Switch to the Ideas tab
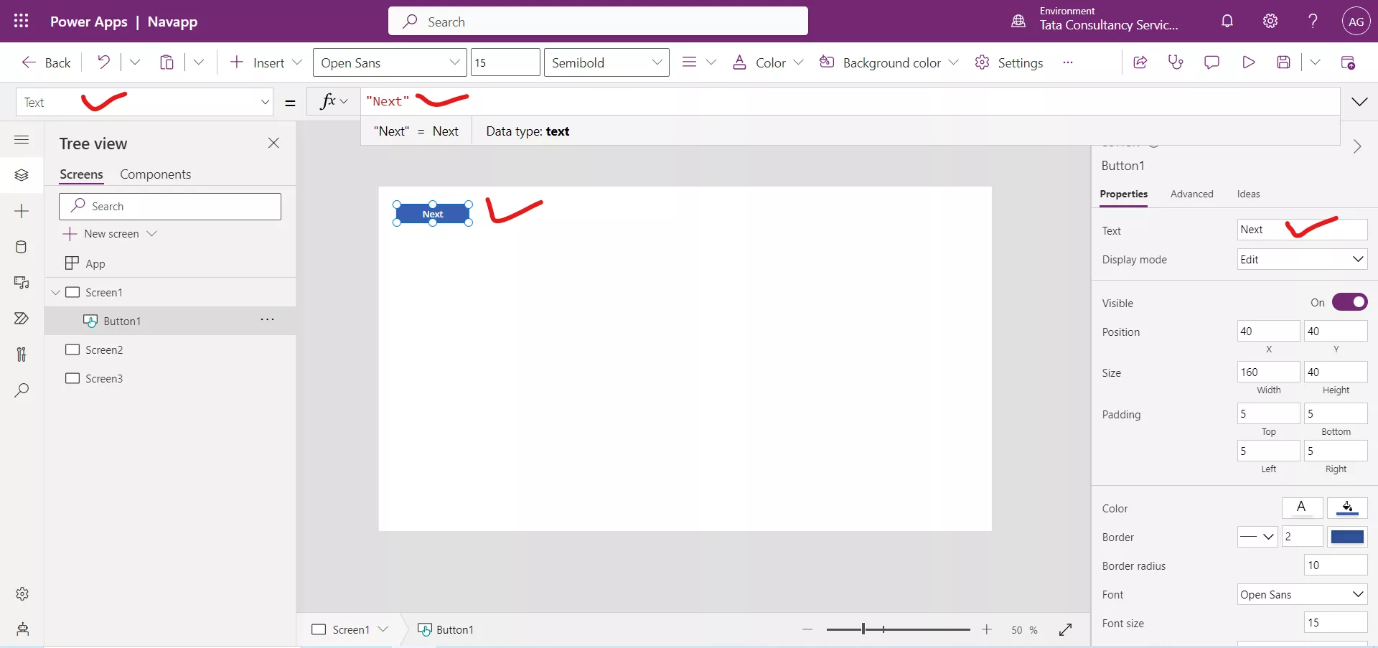This screenshot has width=1378, height=648. pos(1248,194)
